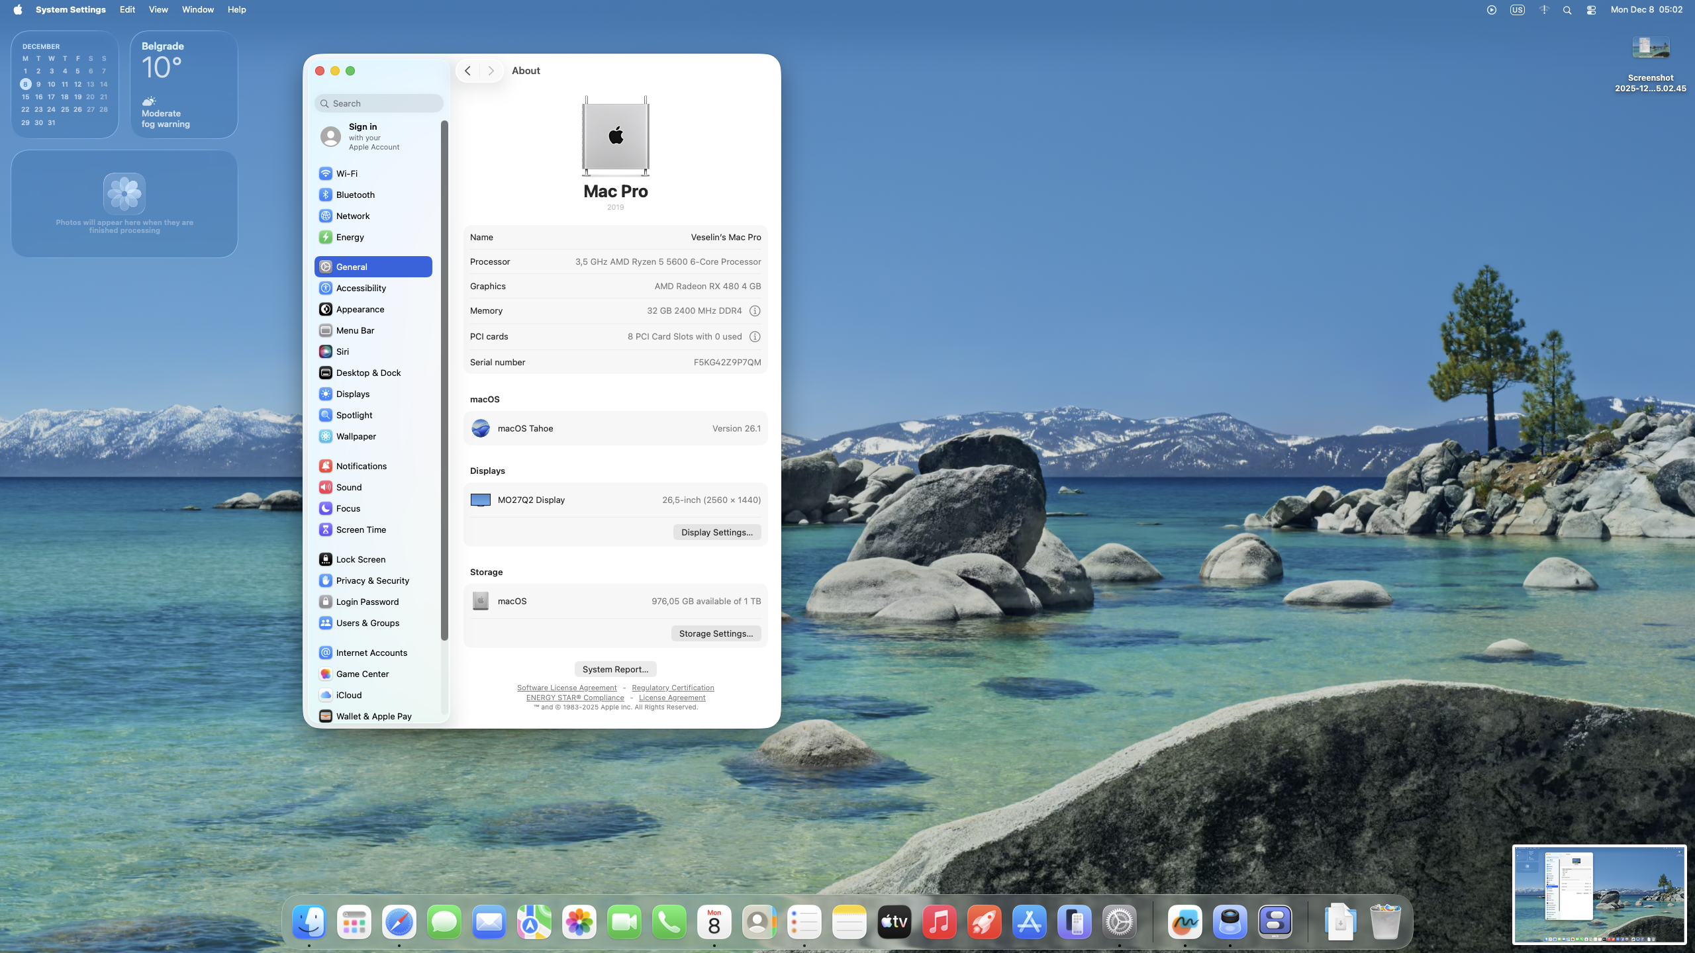This screenshot has height=953, width=1695.
Task: Open the Window menu
Action: point(197,10)
